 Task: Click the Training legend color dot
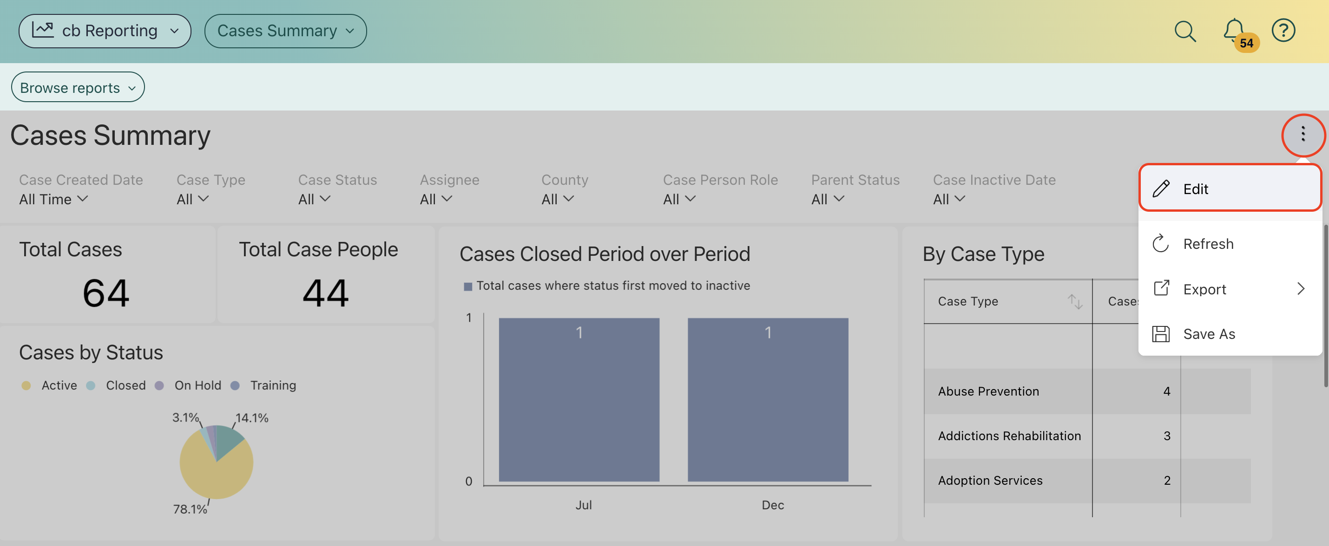pos(235,386)
